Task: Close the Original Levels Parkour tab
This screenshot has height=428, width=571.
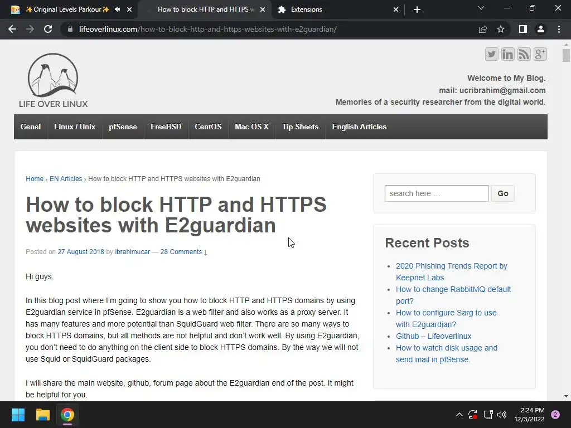Action: pos(129,9)
